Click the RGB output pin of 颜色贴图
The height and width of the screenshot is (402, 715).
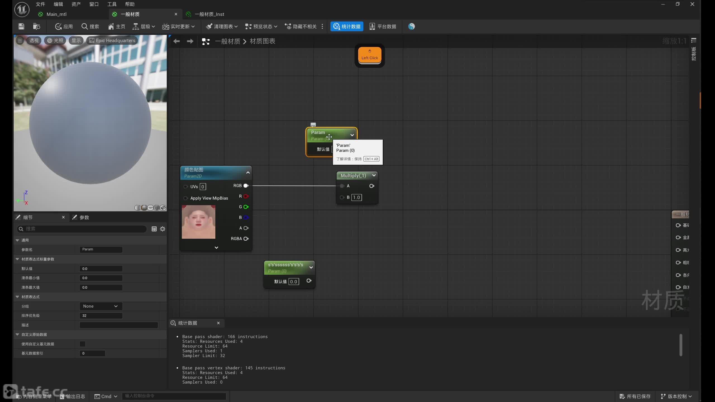click(246, 186)
